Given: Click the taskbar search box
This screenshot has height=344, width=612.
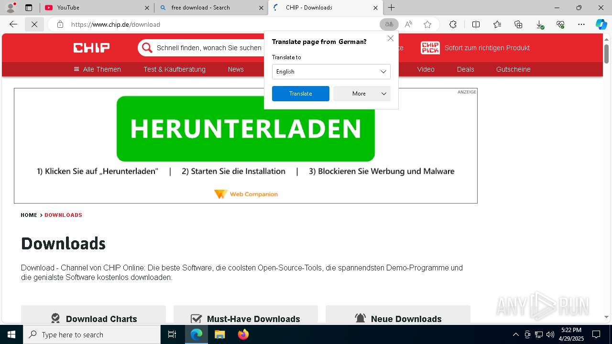Looking at the screenshot, I should coord(92,334).
